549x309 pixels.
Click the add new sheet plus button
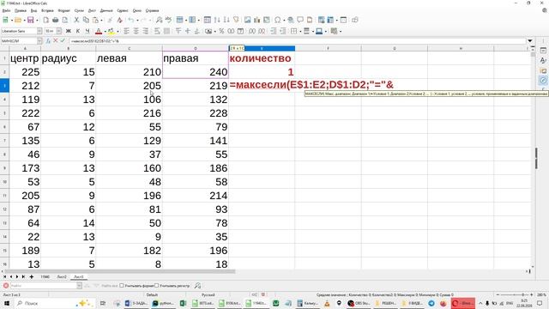32,276
